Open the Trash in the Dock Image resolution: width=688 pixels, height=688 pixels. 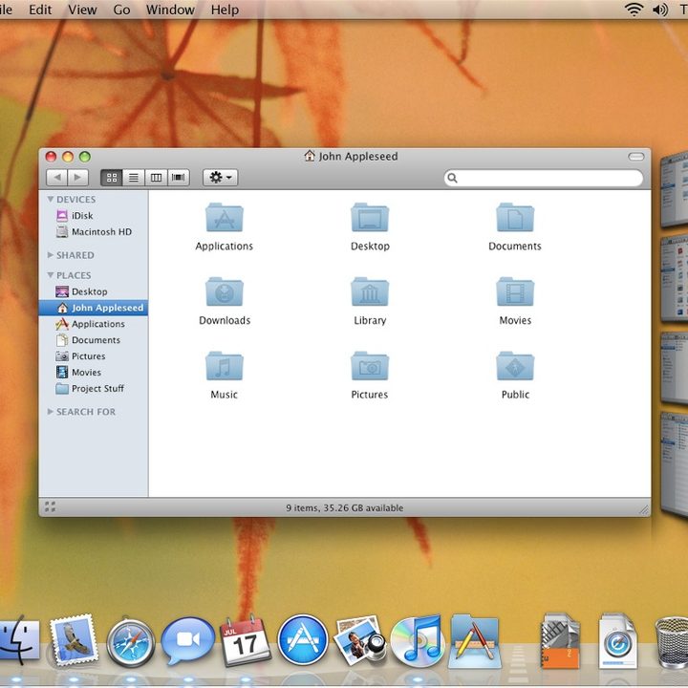[x=672, y=642]
